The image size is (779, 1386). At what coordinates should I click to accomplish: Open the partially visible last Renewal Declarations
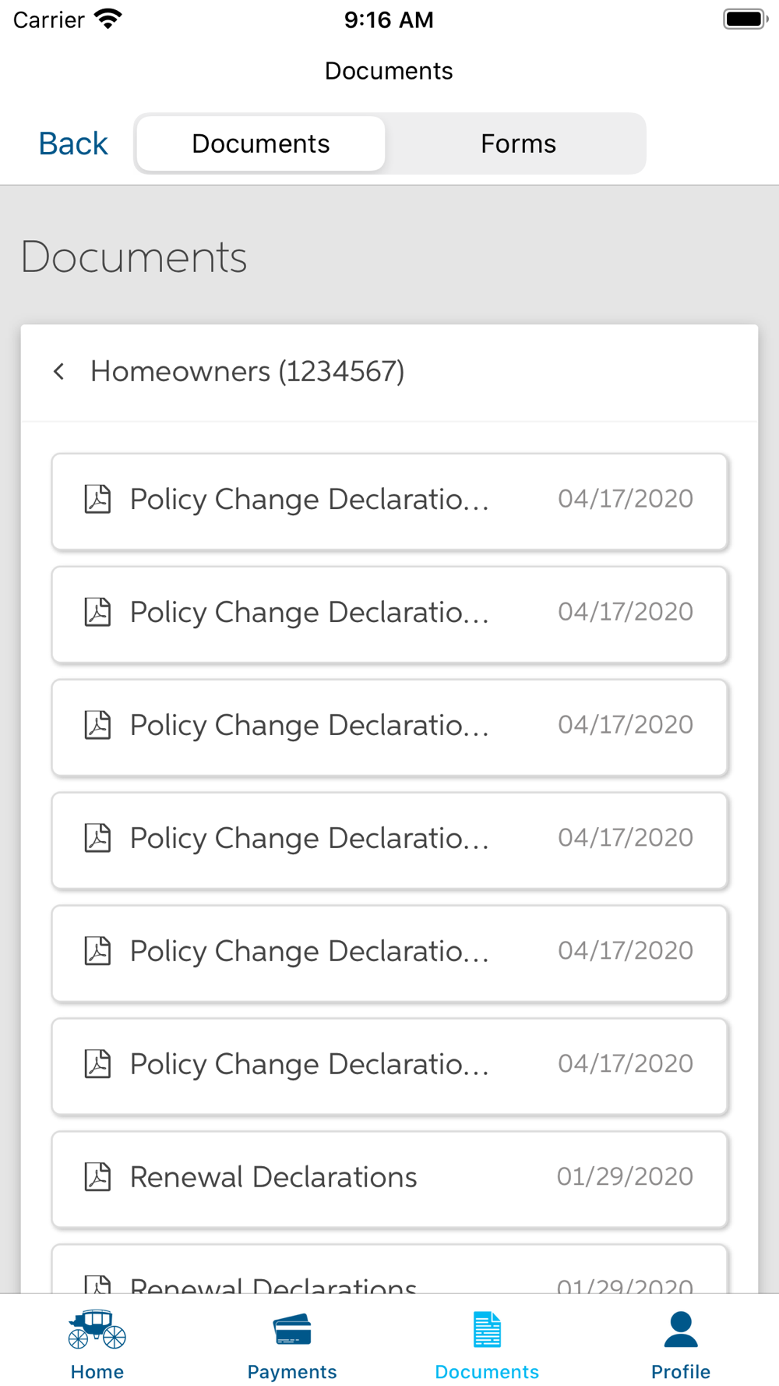[389, 1270]
